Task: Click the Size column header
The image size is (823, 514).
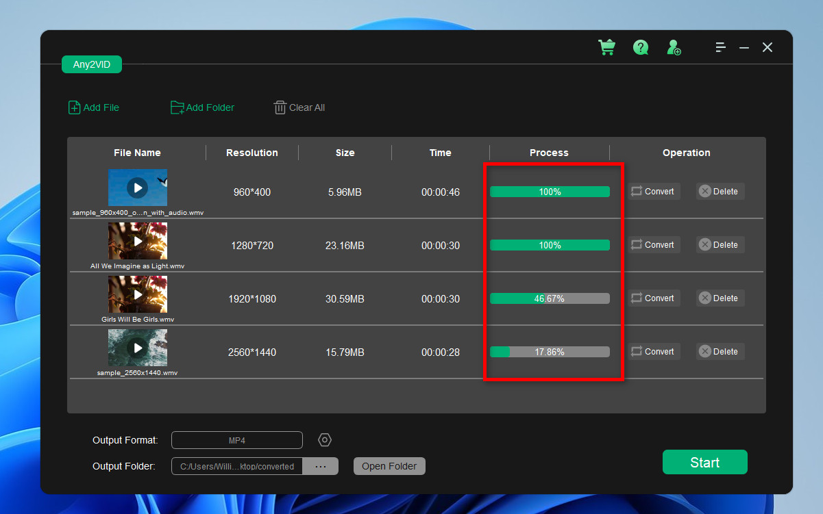Action: [x=345, y=153]
